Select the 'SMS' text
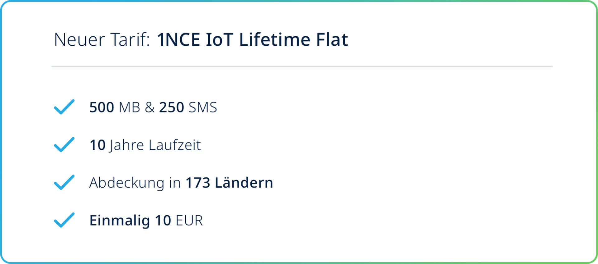The height and width of the screenshot is (264, 598). [202, 107]
